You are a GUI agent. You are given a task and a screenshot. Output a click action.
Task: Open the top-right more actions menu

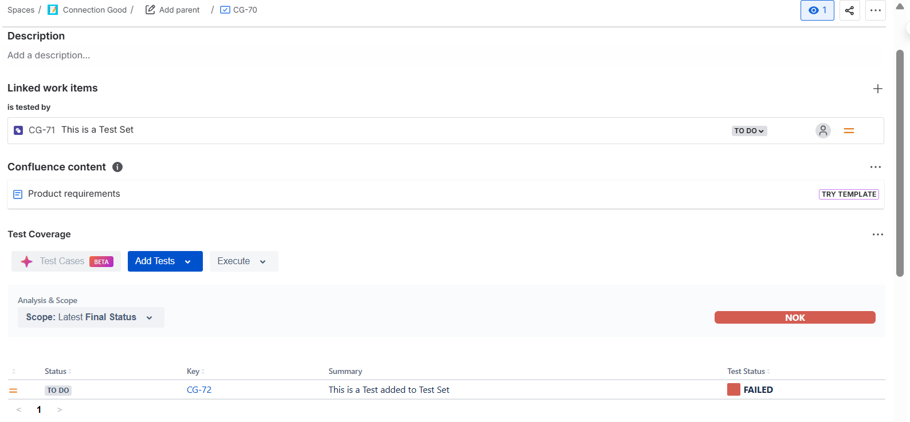875,10
